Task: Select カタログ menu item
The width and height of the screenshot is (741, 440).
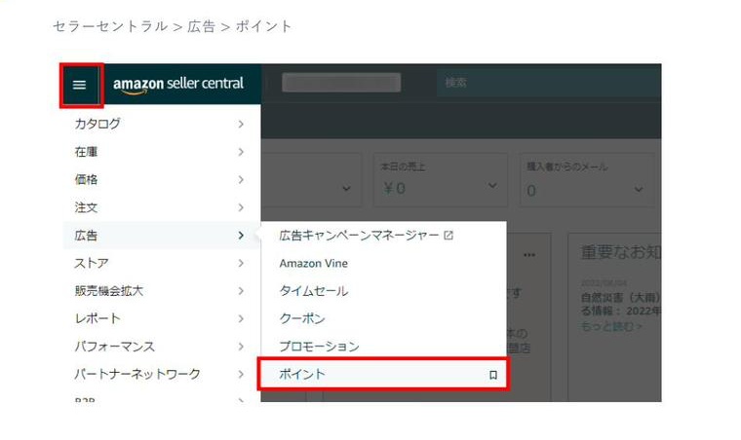Action: click(x=162, y=124)
